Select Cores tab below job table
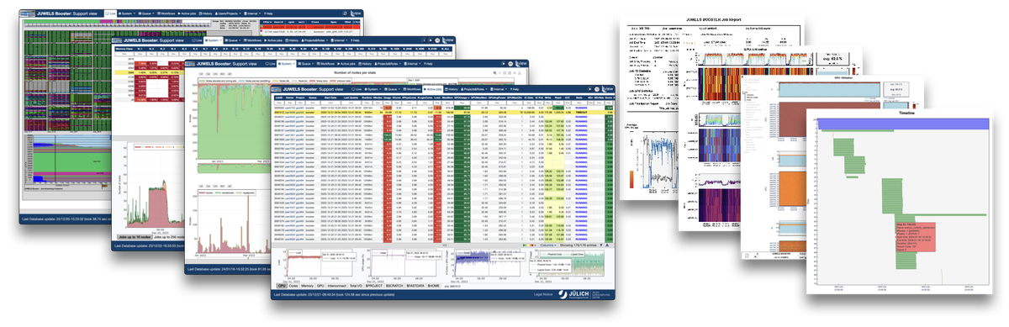 click(x=293, y=286)
